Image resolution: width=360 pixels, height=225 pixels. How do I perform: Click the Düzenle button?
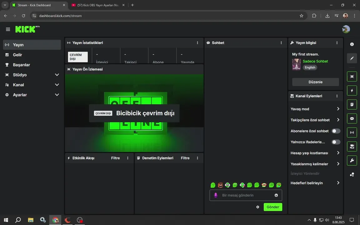click(315, 82)
